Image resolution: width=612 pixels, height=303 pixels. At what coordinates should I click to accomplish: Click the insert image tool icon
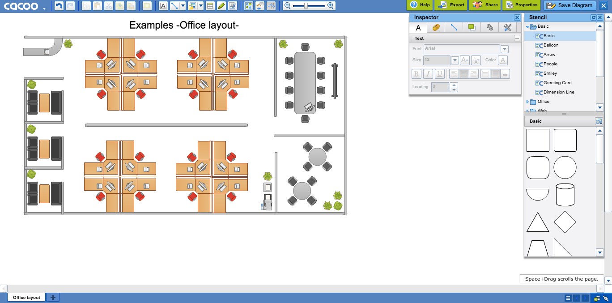pos(192,6)
